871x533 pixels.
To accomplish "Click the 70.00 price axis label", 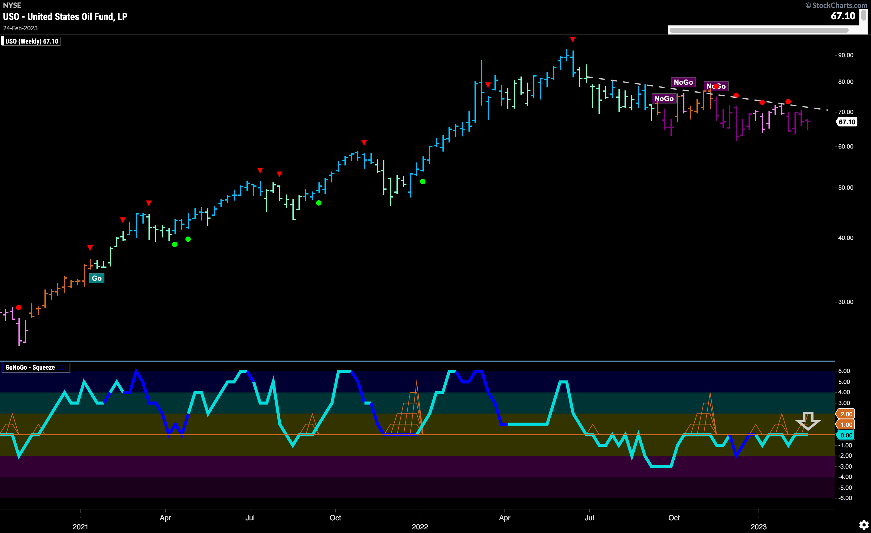I will (846, 112).
